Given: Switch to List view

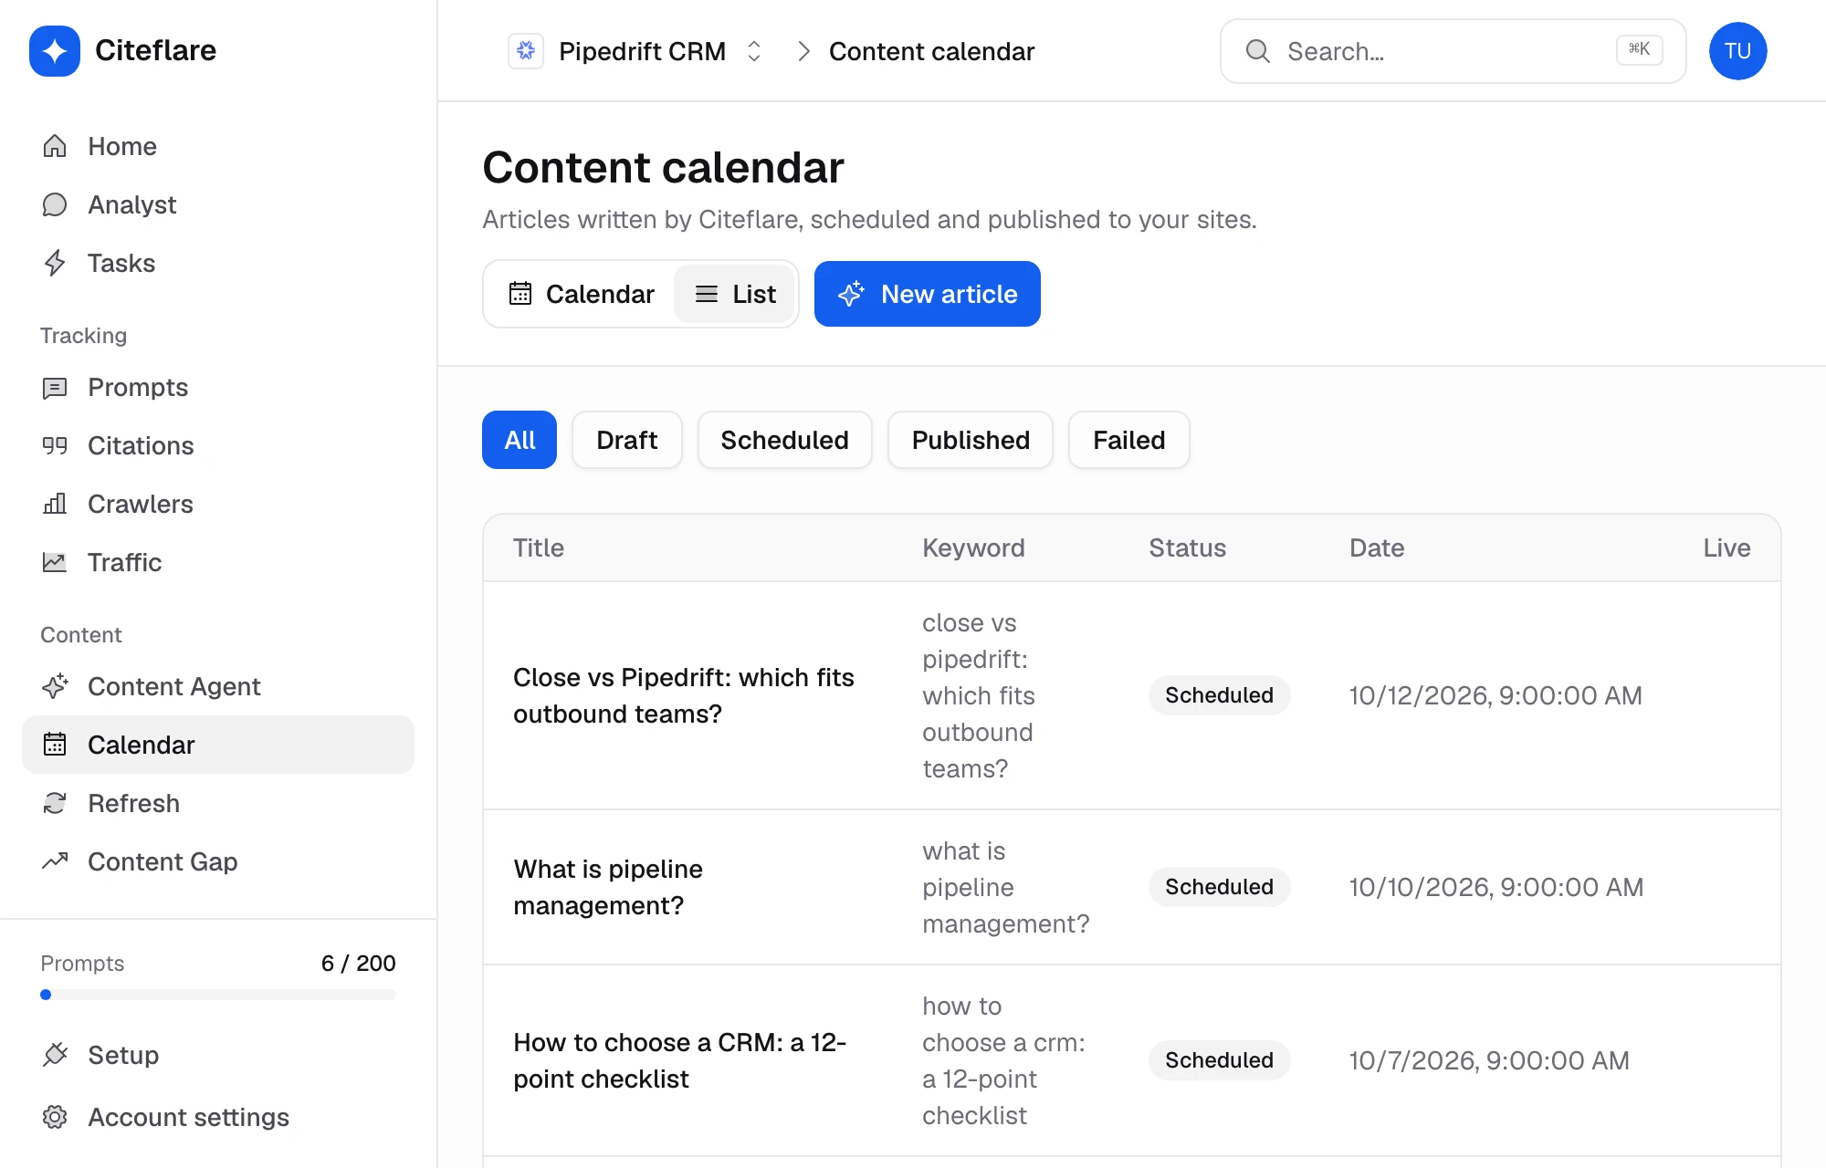Looking at the screenshot, I should pyautogui.click(x=735, y=294).
